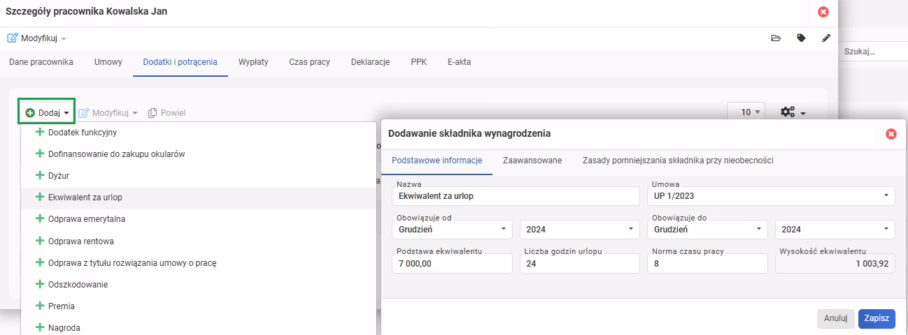This screenshot has width=908, height=335.
Task: Click the plus icon beside Dyżur
Action: coord(39,175)
